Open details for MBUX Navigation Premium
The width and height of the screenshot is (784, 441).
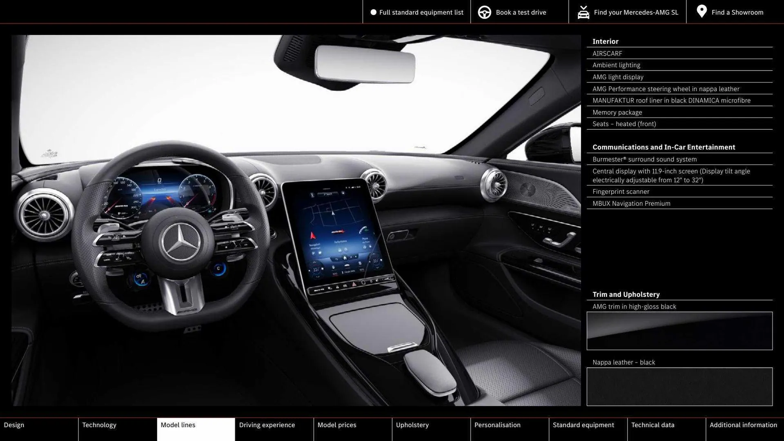[x=631, y=203]
